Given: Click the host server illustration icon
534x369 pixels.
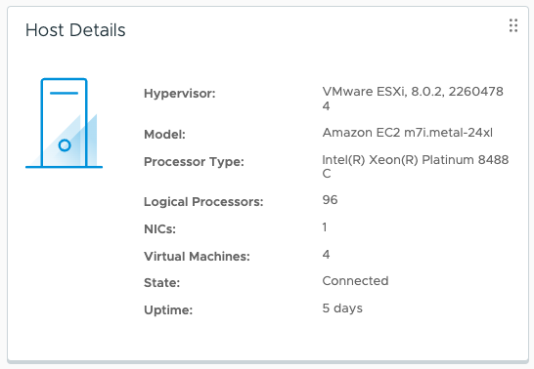Looking at the screenshot, I should 64,123.
